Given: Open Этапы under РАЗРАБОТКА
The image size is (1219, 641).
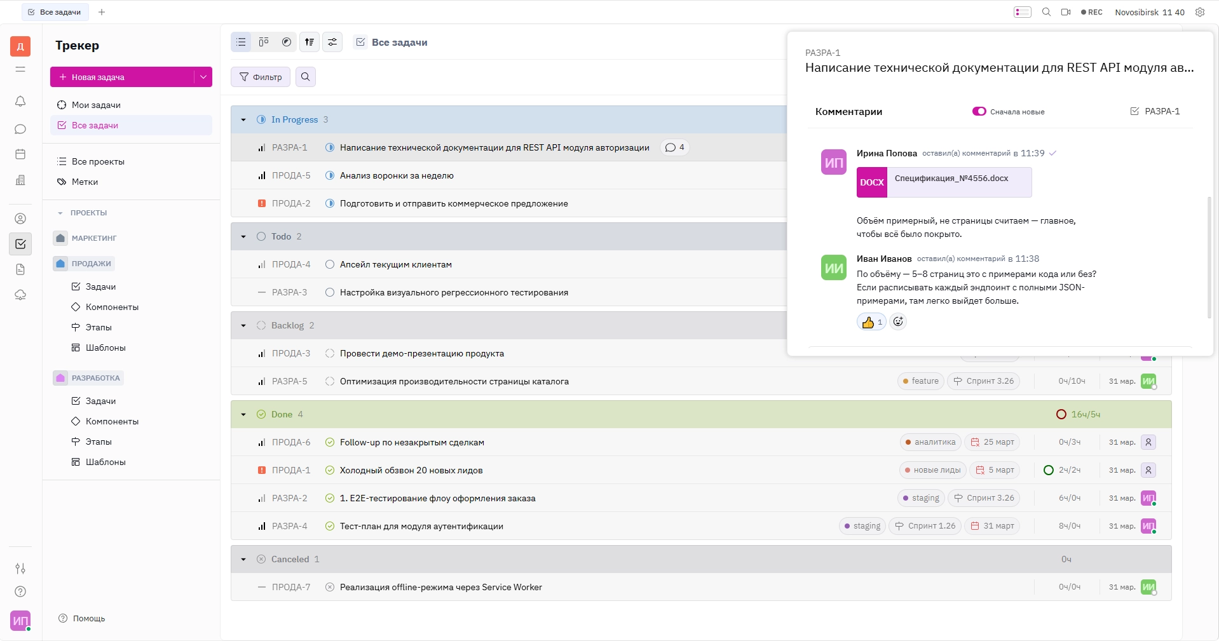Looking at the screenshot, I should coord(99,442).
